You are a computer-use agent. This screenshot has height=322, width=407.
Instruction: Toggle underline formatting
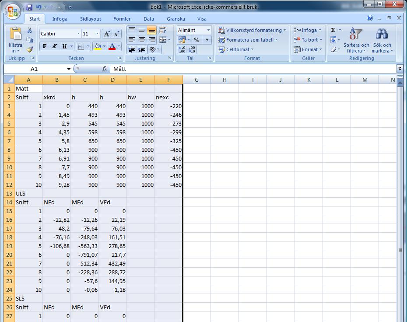(x=64, y=46)
